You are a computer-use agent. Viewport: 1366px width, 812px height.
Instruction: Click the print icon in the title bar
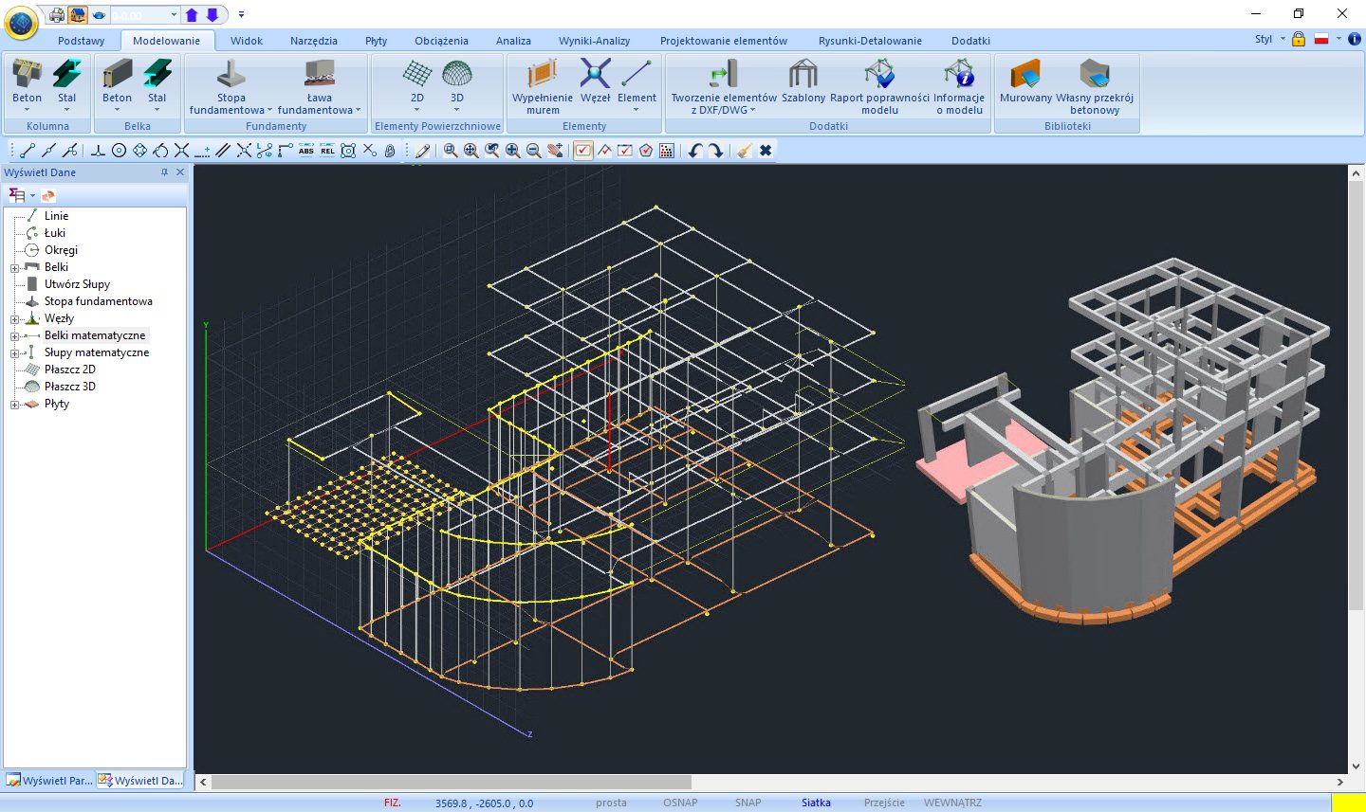(x=57, y=15)
